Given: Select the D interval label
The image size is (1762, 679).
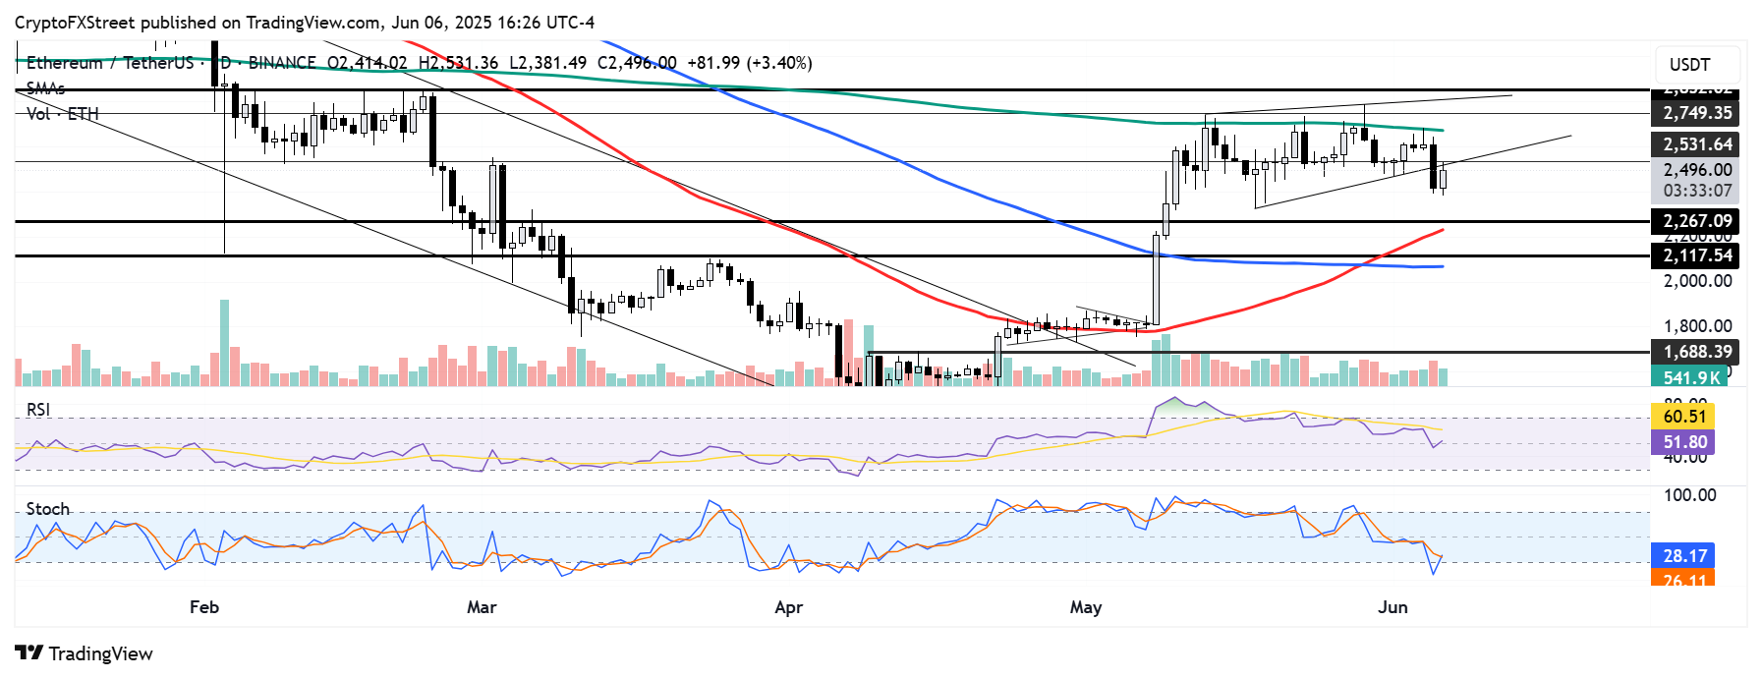Looking at the screenshot, I should click(x=225, y=63).
